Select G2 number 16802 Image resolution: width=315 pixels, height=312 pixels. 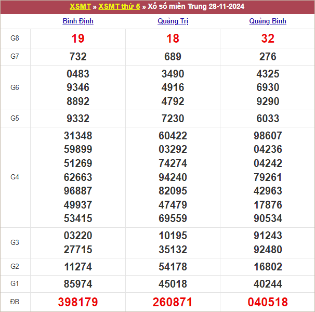268,267
